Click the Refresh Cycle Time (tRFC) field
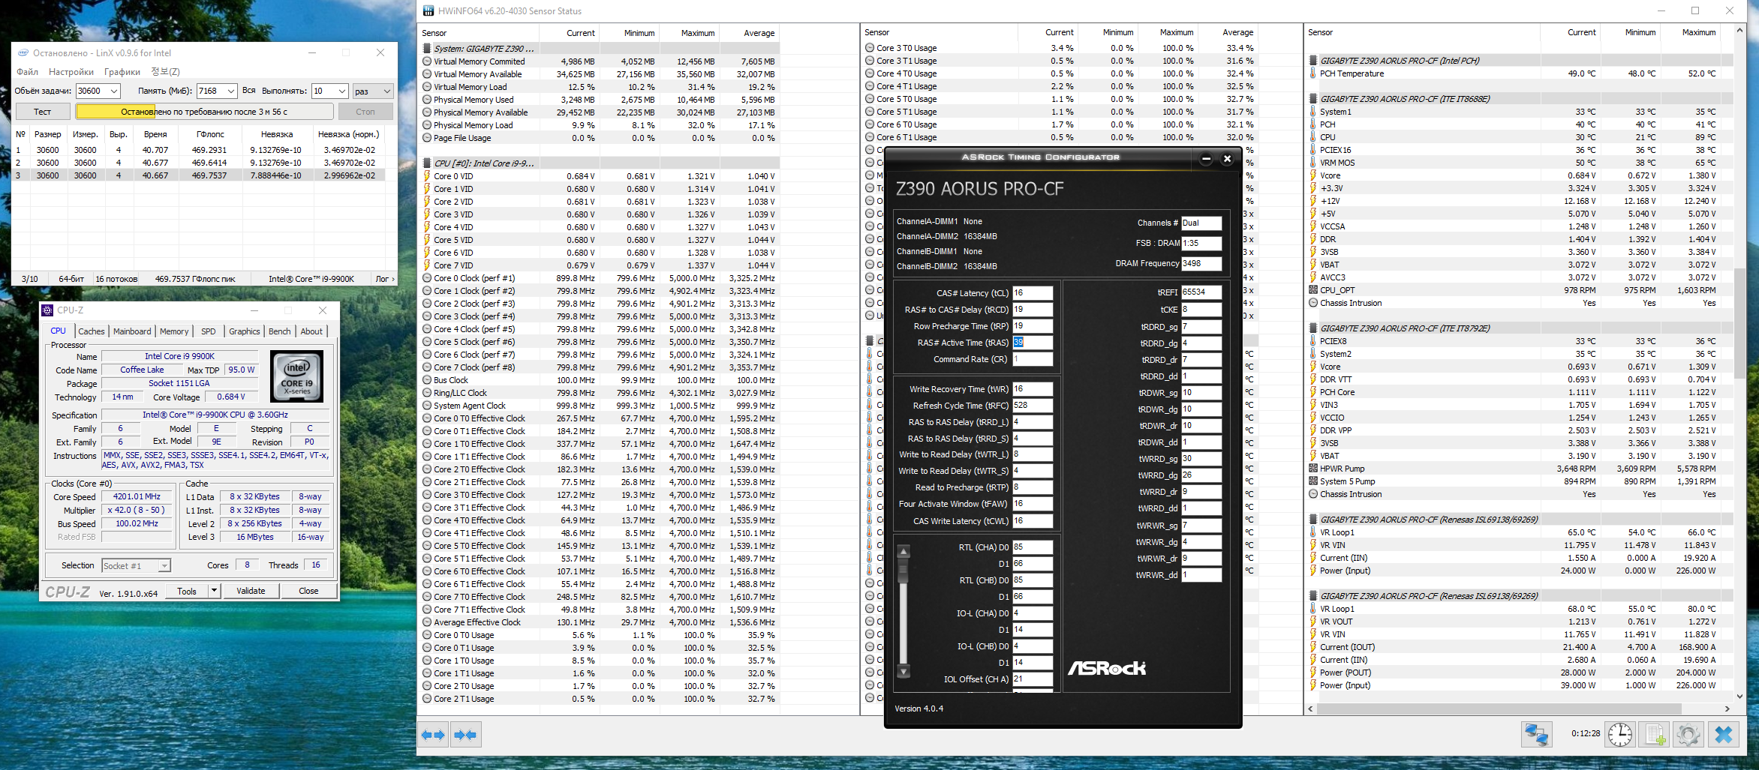Viewport: 1759px width, 770px height. coord(1033,406)
